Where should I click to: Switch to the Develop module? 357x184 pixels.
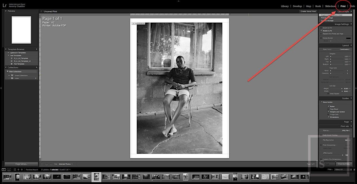point(297,6)
